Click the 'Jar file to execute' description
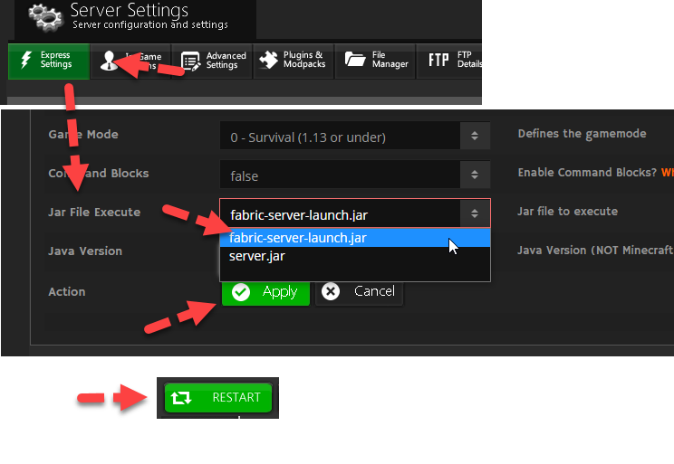The image size is (674, 464). pyautogui.click(x=567, y=211)
